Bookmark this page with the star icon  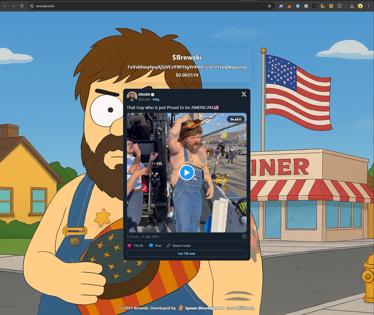coord(269,6)
